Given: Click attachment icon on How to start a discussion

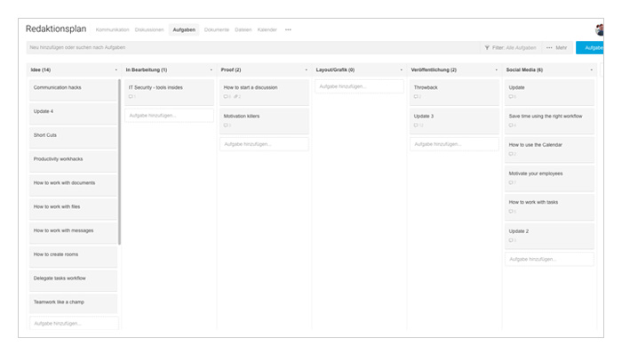Looking at the screenshot, I should 235,96.
